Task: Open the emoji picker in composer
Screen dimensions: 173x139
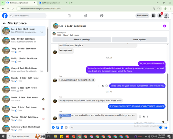Action: [161, 128]
